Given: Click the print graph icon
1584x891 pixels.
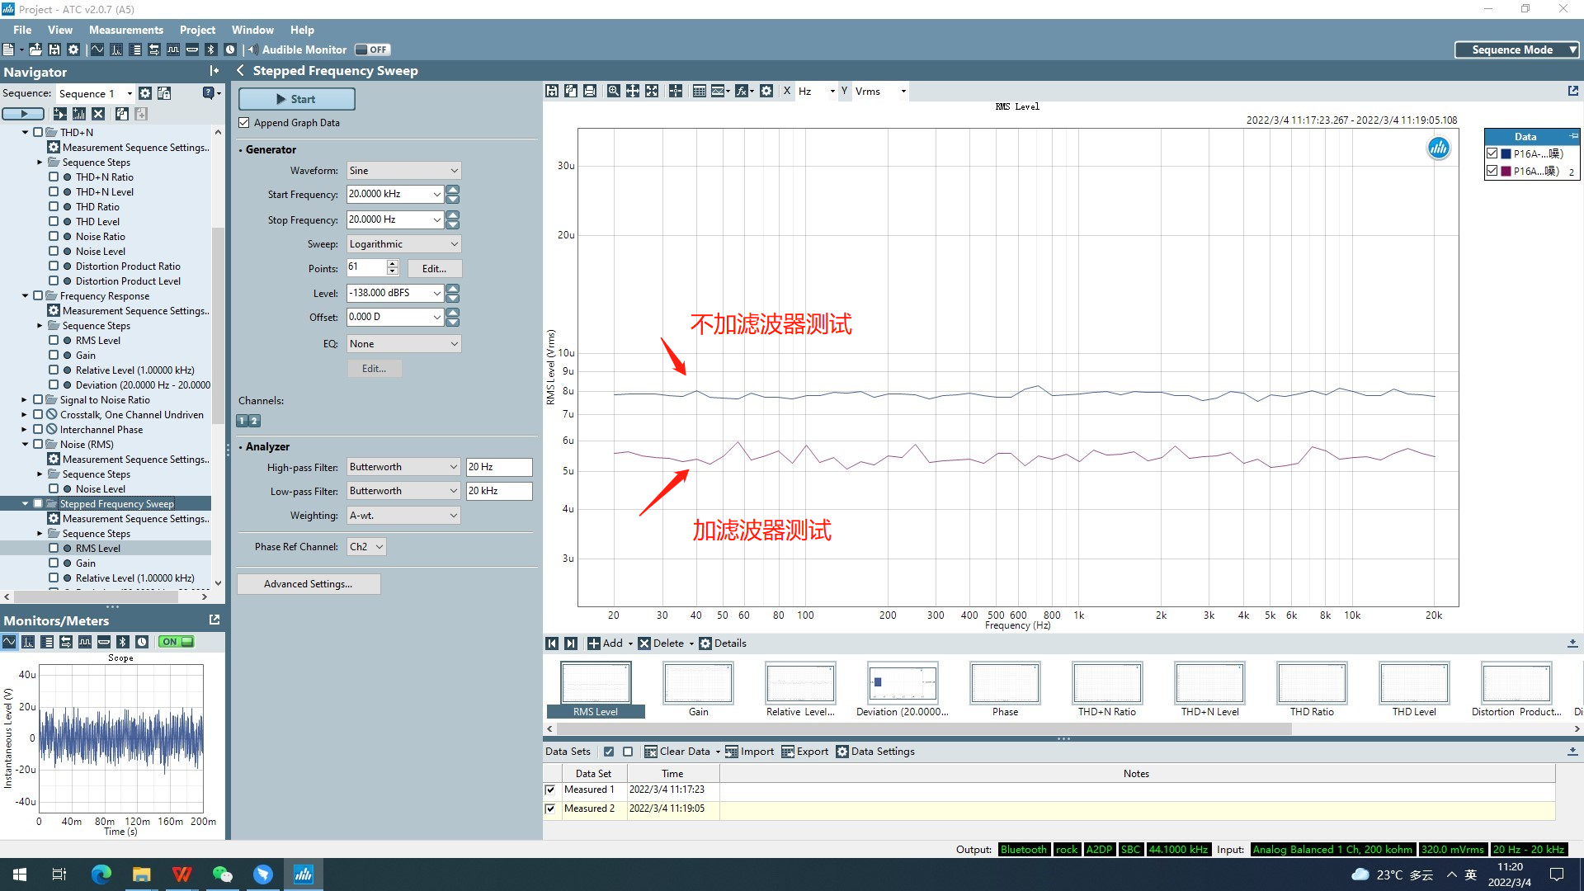Looking at the screenshot, I should (x=590, y=91).
